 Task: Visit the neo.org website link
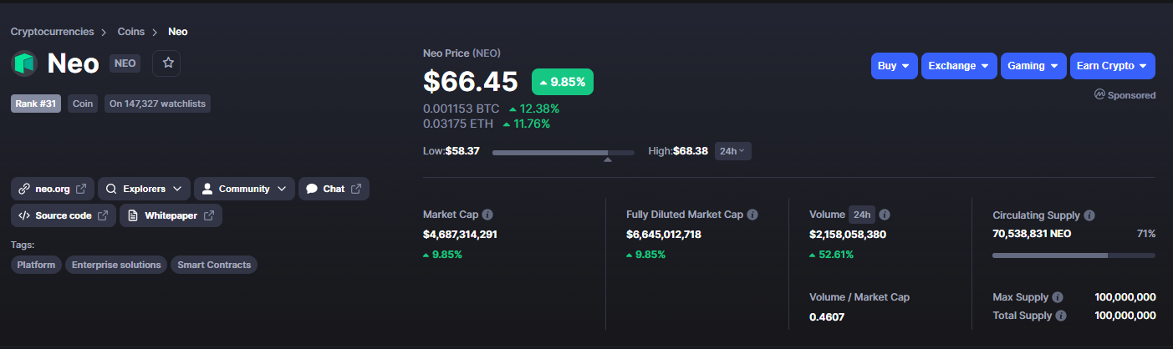53,189
